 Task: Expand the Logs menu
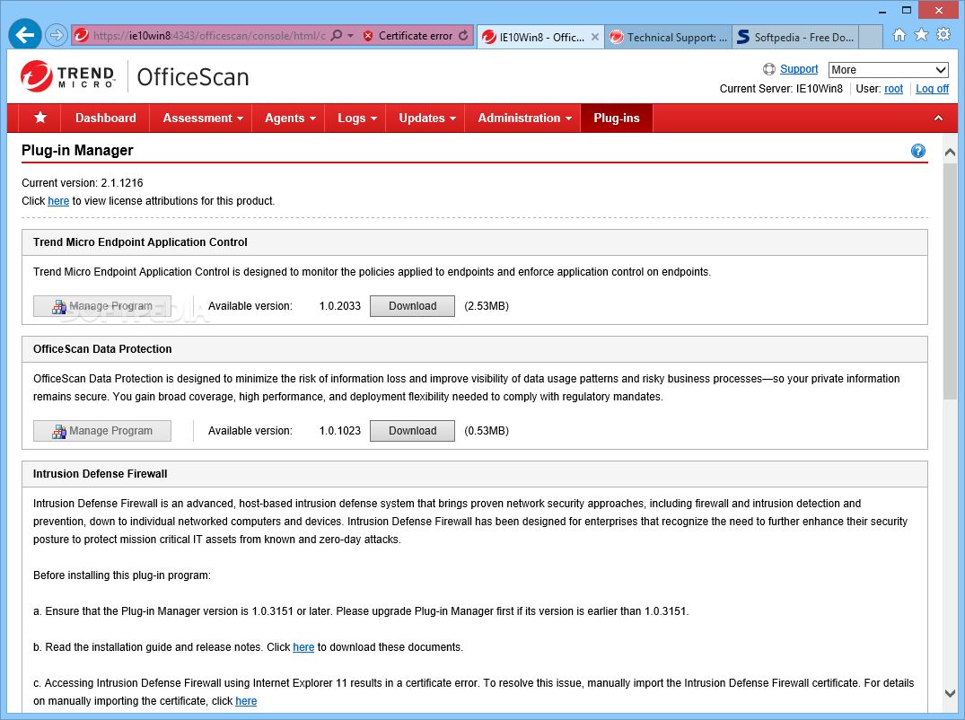pos(357,119)
